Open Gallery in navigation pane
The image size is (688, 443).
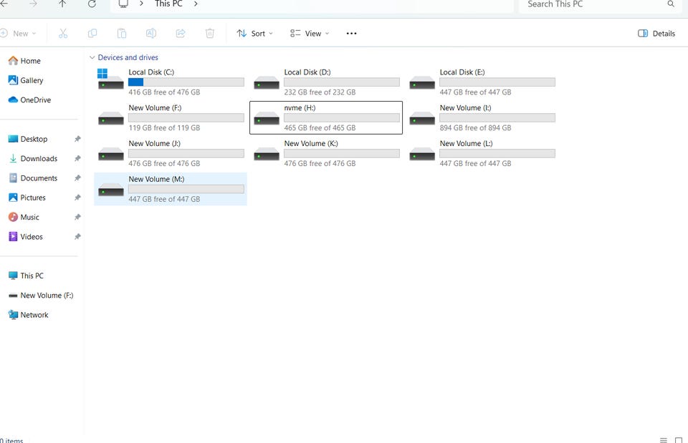coord(26,80)
